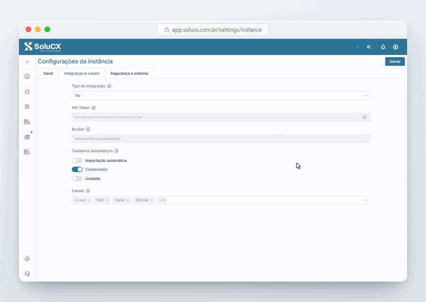
Task: Open the sparkle AI icon in header
Action: [x=369, y=47]
